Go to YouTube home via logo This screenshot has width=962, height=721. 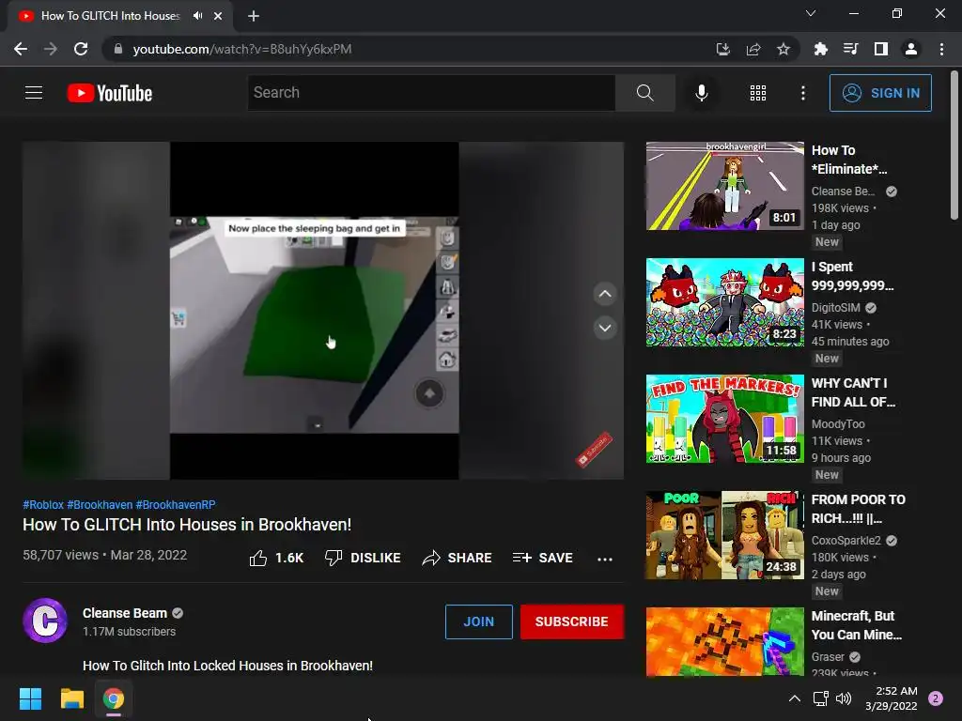110,93
